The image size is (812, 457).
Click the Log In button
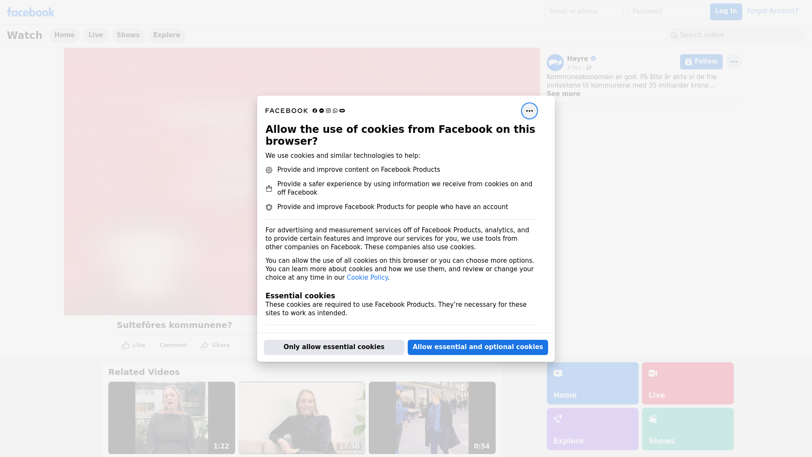726,12
